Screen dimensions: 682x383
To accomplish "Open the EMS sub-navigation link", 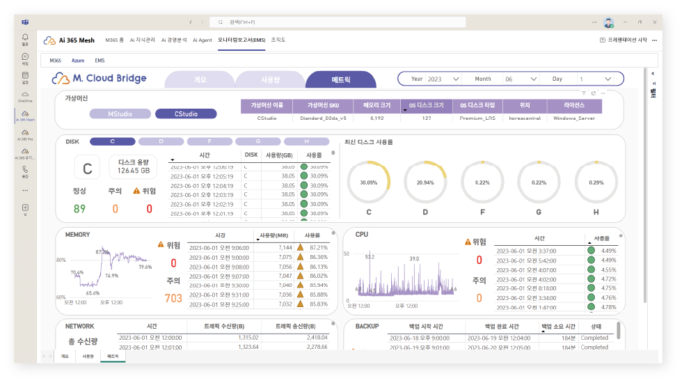I will 100,61.
